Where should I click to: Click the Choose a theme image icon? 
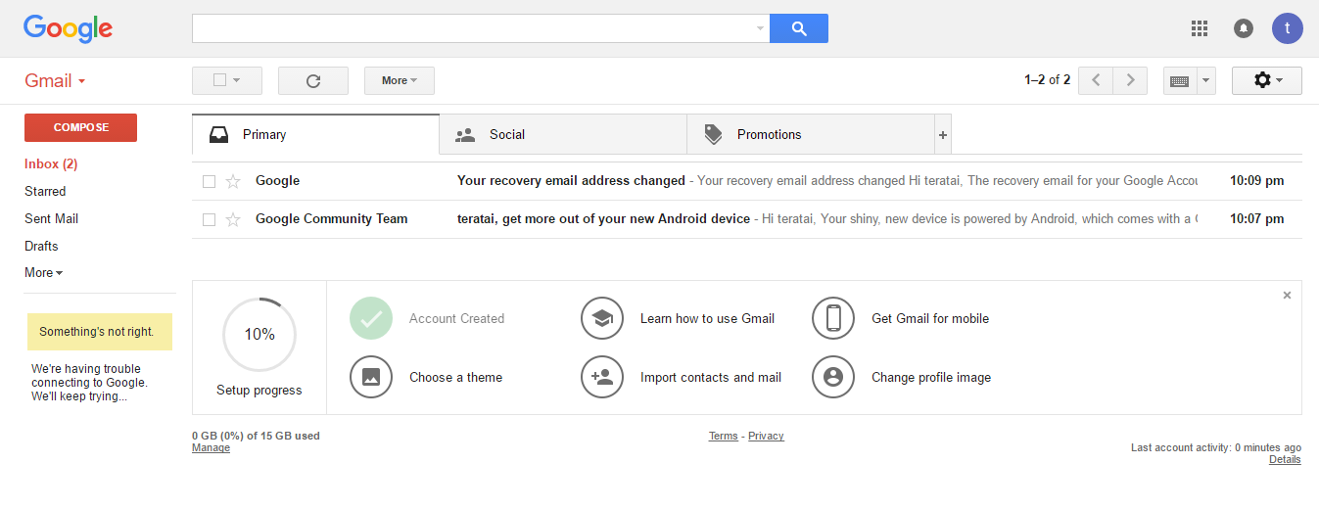tap(371, 377)
